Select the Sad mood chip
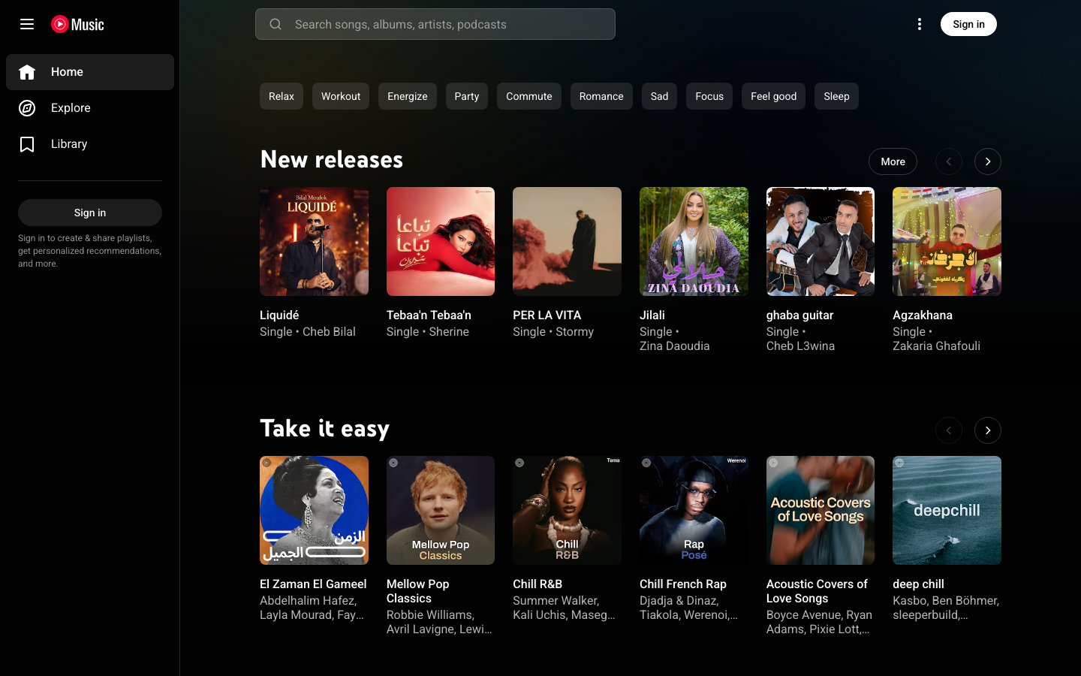 659,96
